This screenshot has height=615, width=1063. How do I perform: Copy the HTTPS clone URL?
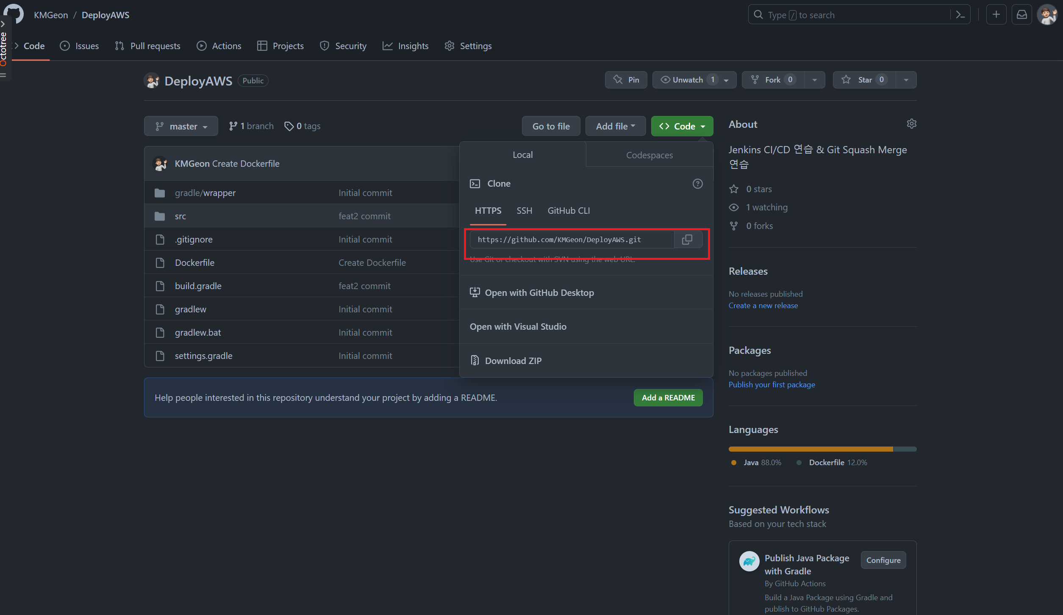point(688,240)
